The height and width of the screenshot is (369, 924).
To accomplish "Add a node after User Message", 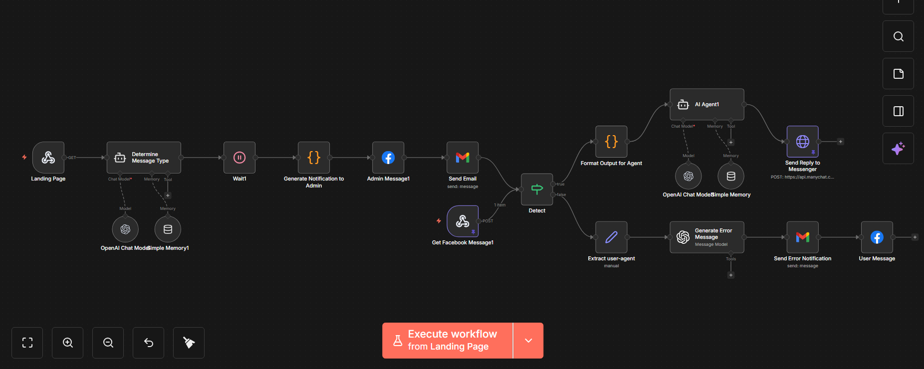I will point(915,237).
